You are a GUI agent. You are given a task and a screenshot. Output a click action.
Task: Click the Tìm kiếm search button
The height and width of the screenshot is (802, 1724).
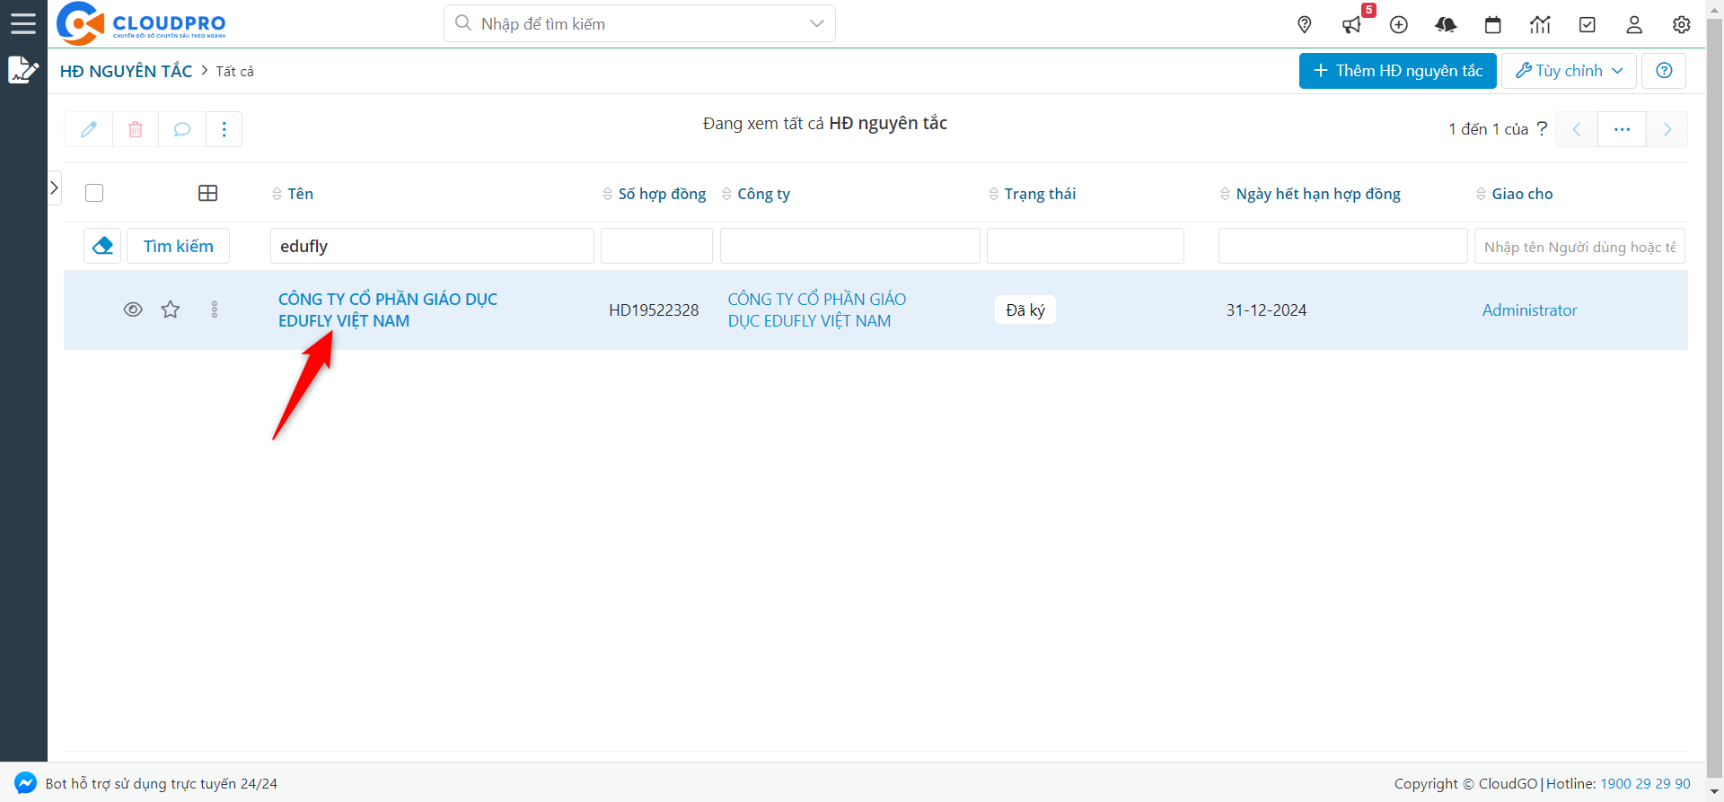pyautogui.click(x=178, y=246)
